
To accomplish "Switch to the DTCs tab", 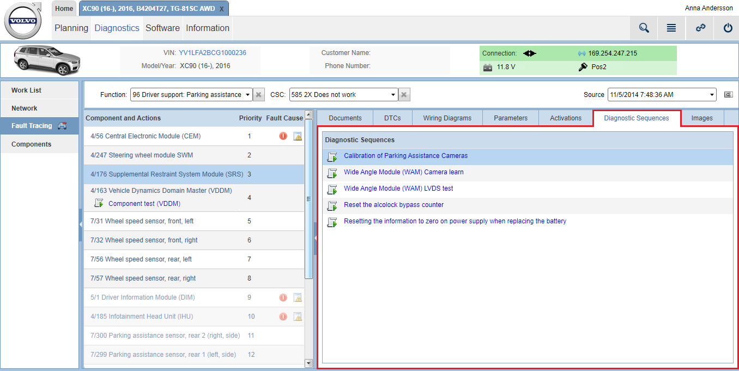I will (392, 118).
